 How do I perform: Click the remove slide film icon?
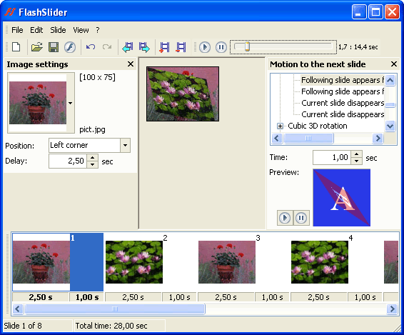pos(181,47)
